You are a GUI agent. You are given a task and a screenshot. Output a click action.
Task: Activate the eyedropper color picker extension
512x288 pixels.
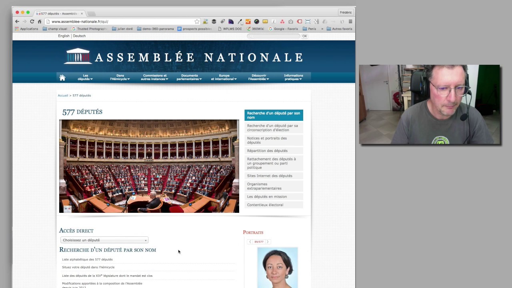coord(240,22)
